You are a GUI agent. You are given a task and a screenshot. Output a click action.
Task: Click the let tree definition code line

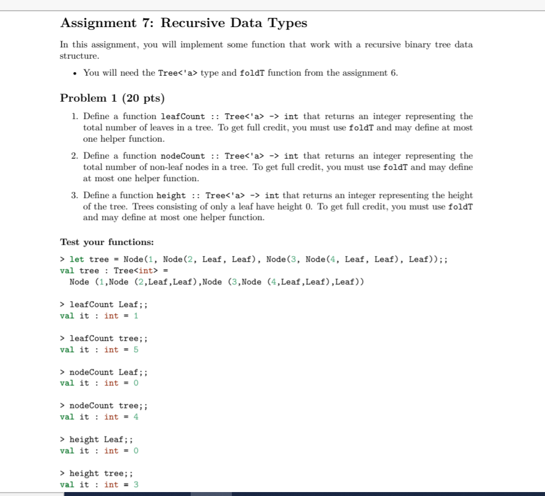coord(226,258)
